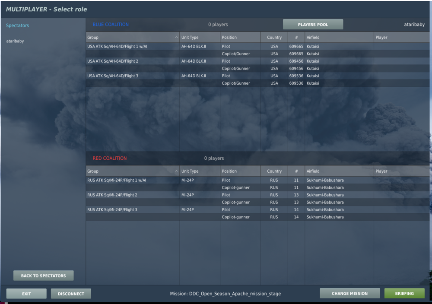Image resolution: width=432 pixels, height=304 pixels.
Task: Click the mission name DDC_Open_Season_Apache_mission_stage
Action: [235, 294]
